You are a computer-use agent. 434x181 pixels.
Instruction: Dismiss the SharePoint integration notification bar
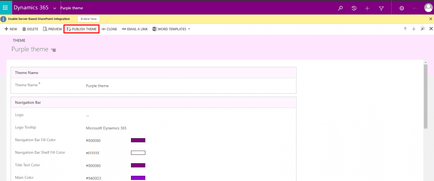point(431,19)
